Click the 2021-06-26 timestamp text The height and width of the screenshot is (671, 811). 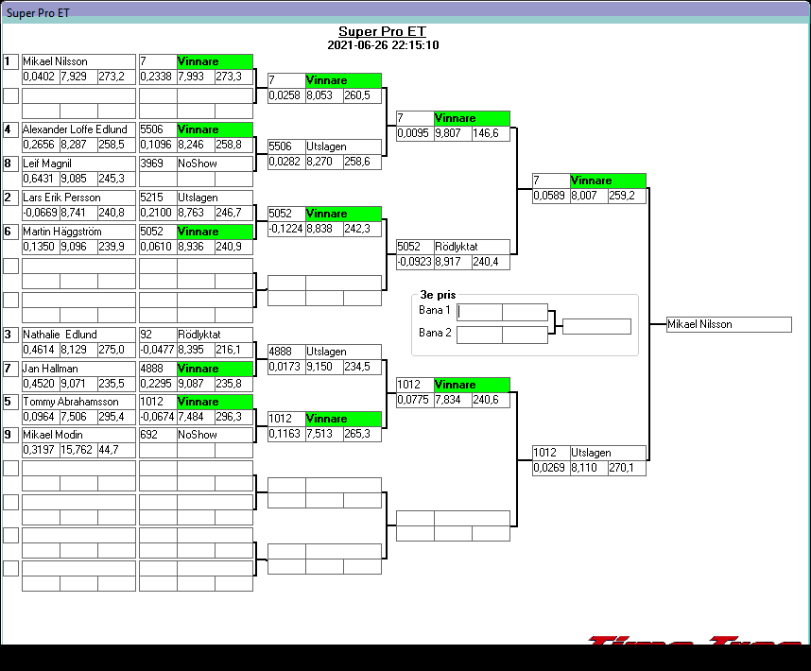[x=382, y=44]
